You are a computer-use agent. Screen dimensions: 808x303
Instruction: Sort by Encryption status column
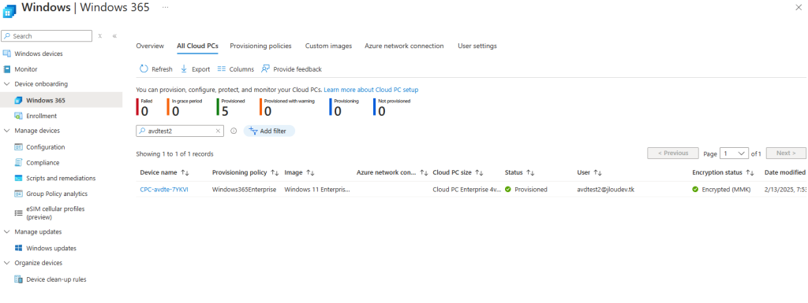coord(724,172)
